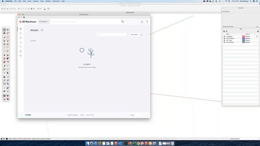Screen dimensions: 260x146
Task: Go home in the 3D Warehouse window
Action: point(24,17)
